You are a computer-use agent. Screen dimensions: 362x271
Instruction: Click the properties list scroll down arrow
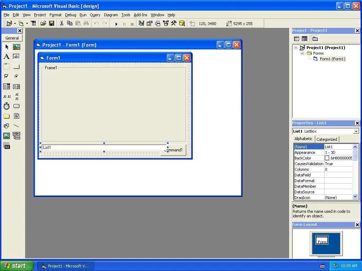(x=355, y=197)
